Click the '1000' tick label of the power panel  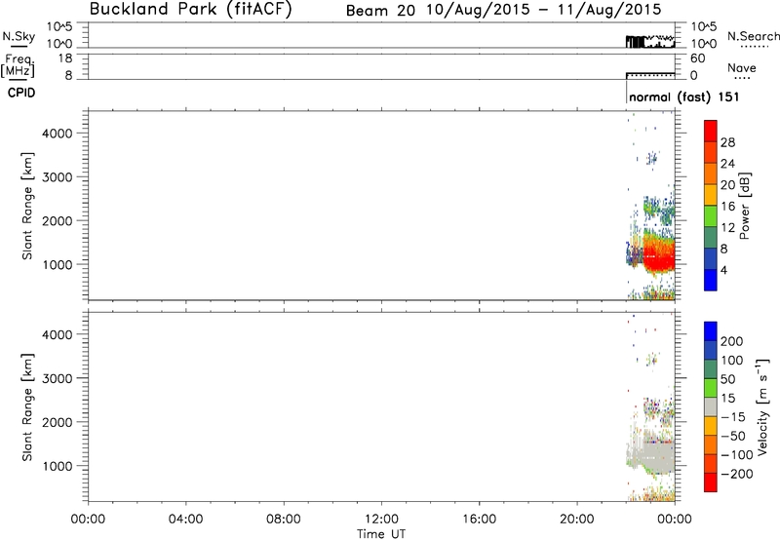click(58, 264)
